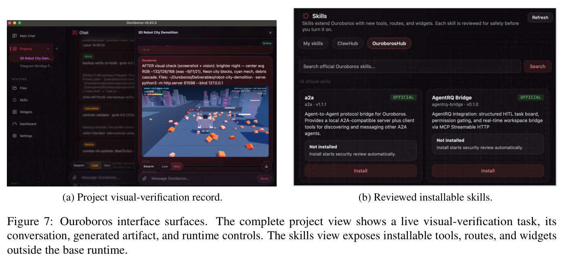Click the Chat header icon in dimmed panel

point(74,33)
